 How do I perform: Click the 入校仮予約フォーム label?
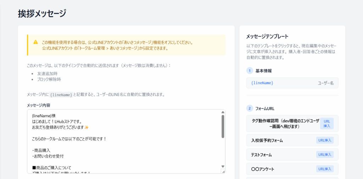pos(267,141)
